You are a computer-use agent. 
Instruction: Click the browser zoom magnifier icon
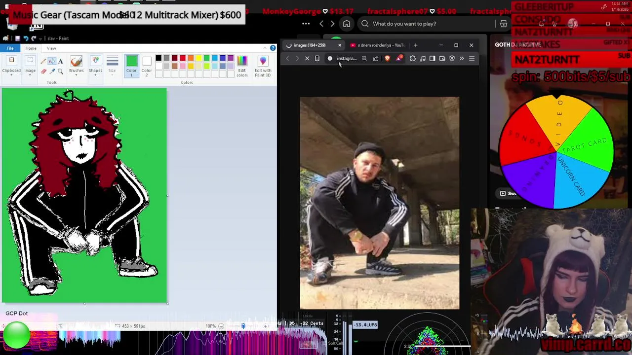coord(364,59)
